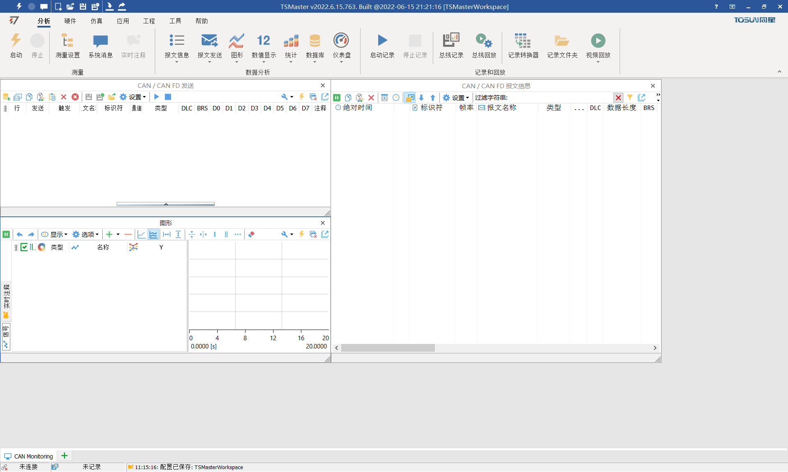Click the 绝对时间 column header

pos(357,108)
